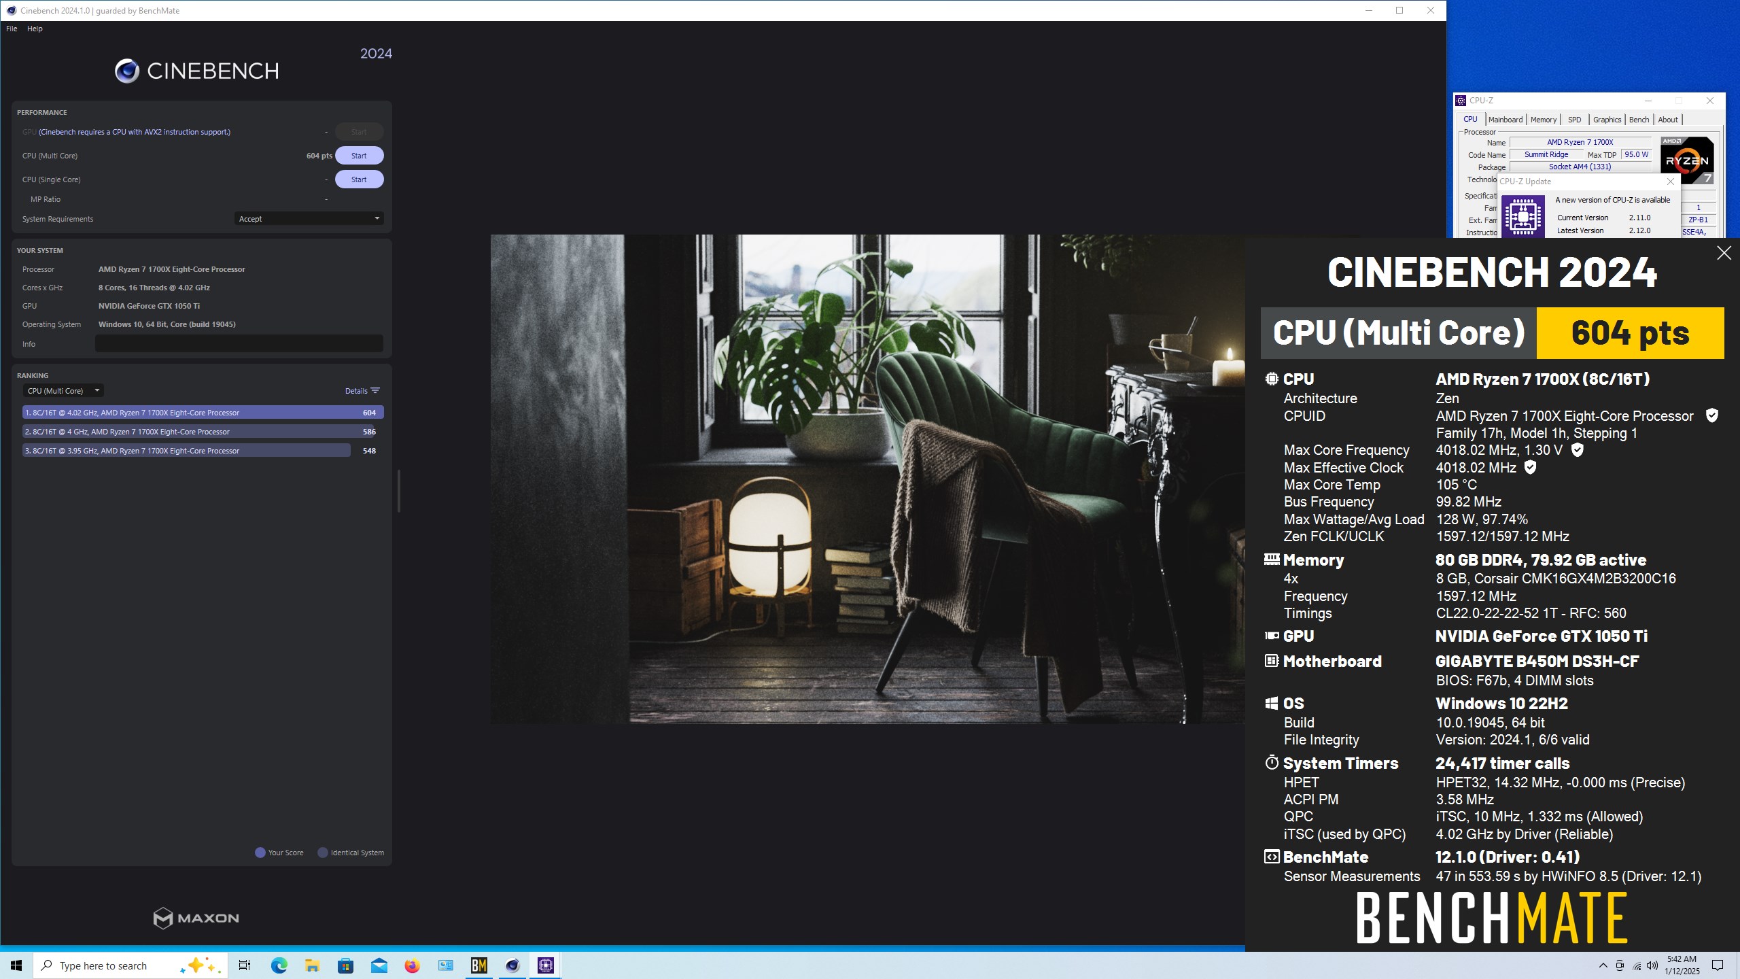Click the CPU-Z chip icon in update popup
This screenshot has height=979, width=1740.
[x=1523, y=217]
